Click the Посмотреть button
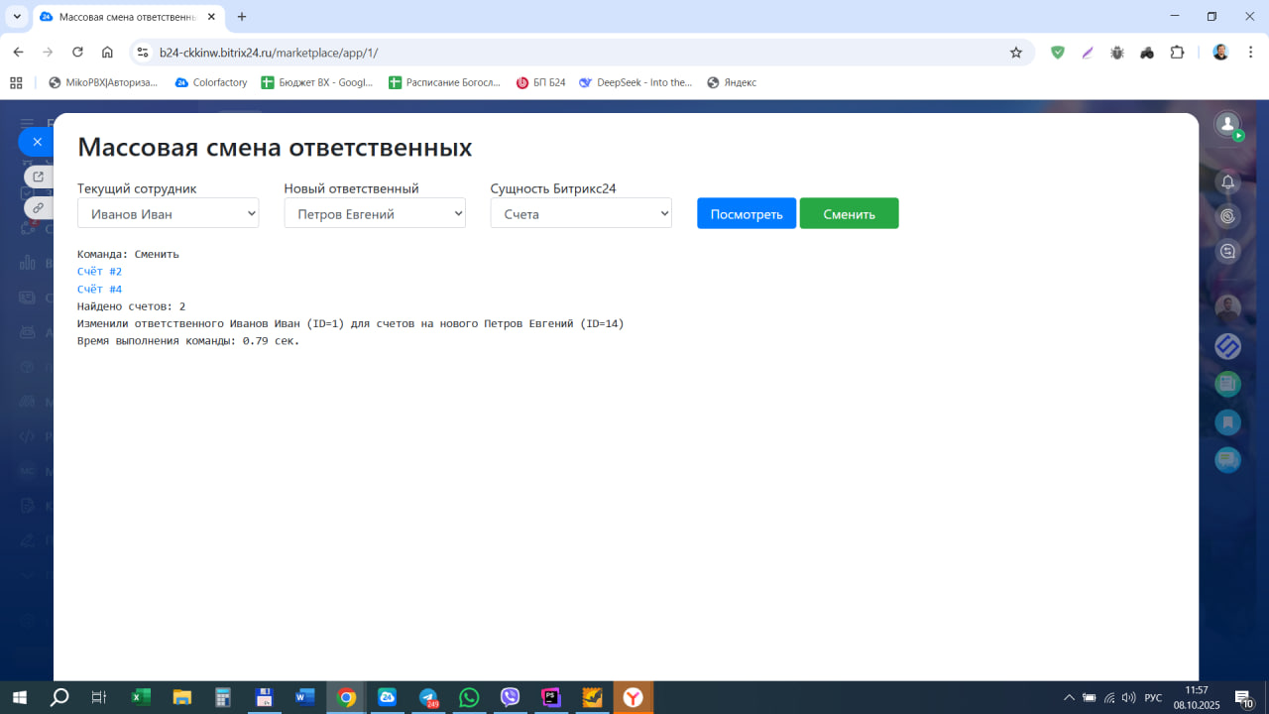The width and height of the screenshot is (1269, 714). point(747,213)
